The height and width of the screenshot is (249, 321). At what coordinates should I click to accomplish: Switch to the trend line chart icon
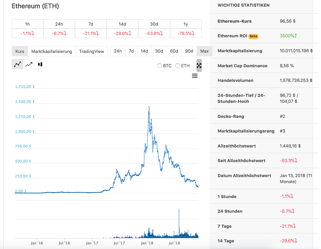pyautogui.click(x=29, y=64)
